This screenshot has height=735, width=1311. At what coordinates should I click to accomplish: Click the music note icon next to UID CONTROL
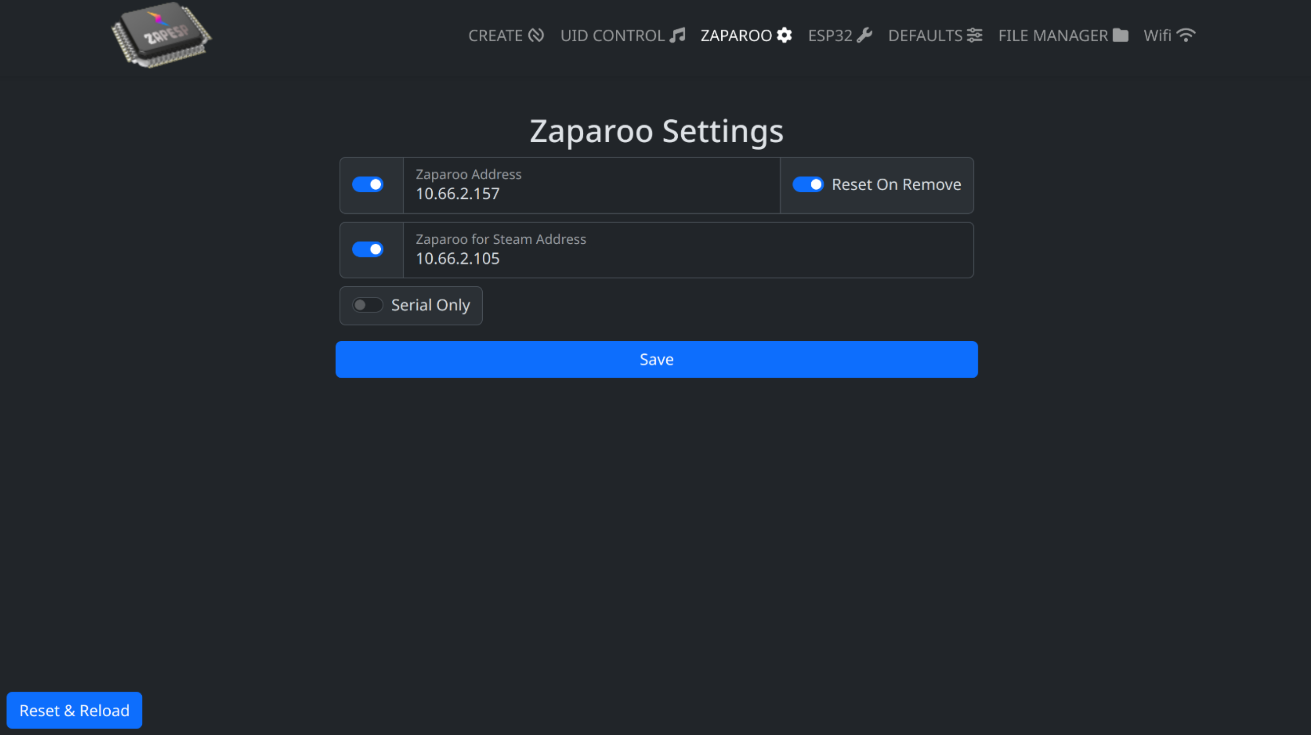pyautogui.click(x=677, y=35)
